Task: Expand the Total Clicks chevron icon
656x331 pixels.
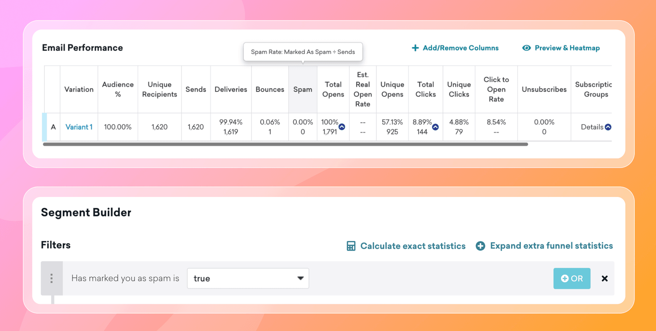Action: click(x=435, y=127)
